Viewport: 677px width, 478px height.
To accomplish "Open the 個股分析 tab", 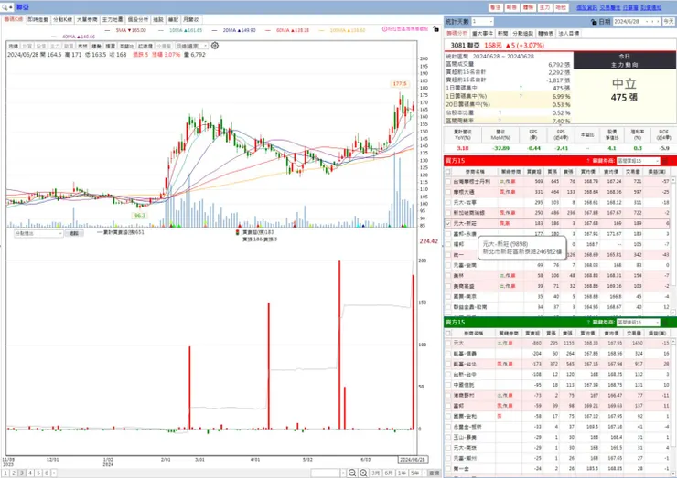I will click(x=138, y=20).
